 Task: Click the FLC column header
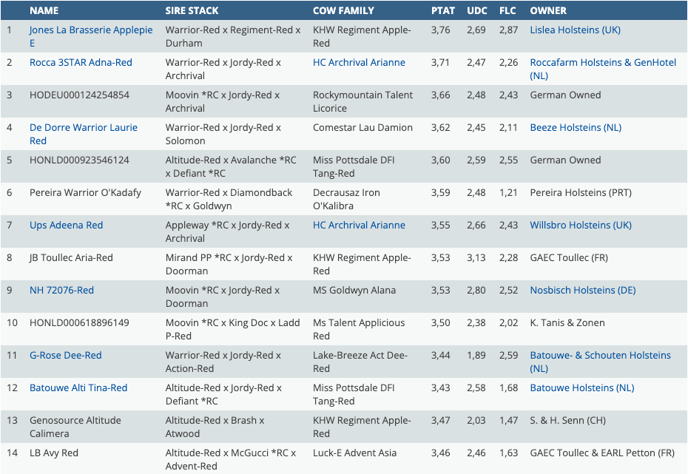pos(507,11)
